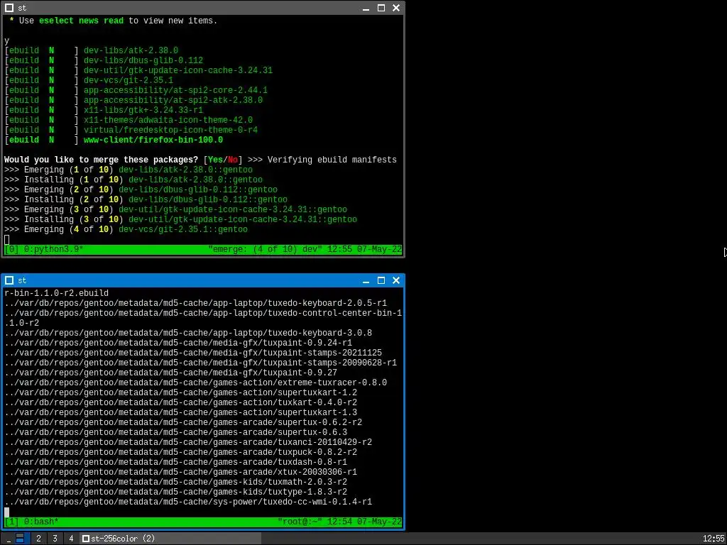Screen dimensions: 727x545
Task: Click the "Emerging (4 of 10)" git line
Action: pyautogui.click(x=126, y=229)
